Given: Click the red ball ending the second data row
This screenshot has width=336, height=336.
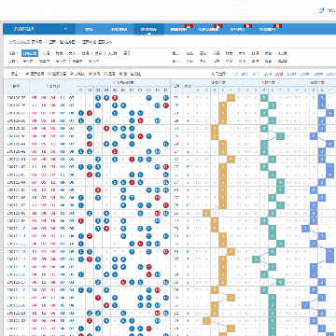Looking at the screenshot, I should point(165,105).
